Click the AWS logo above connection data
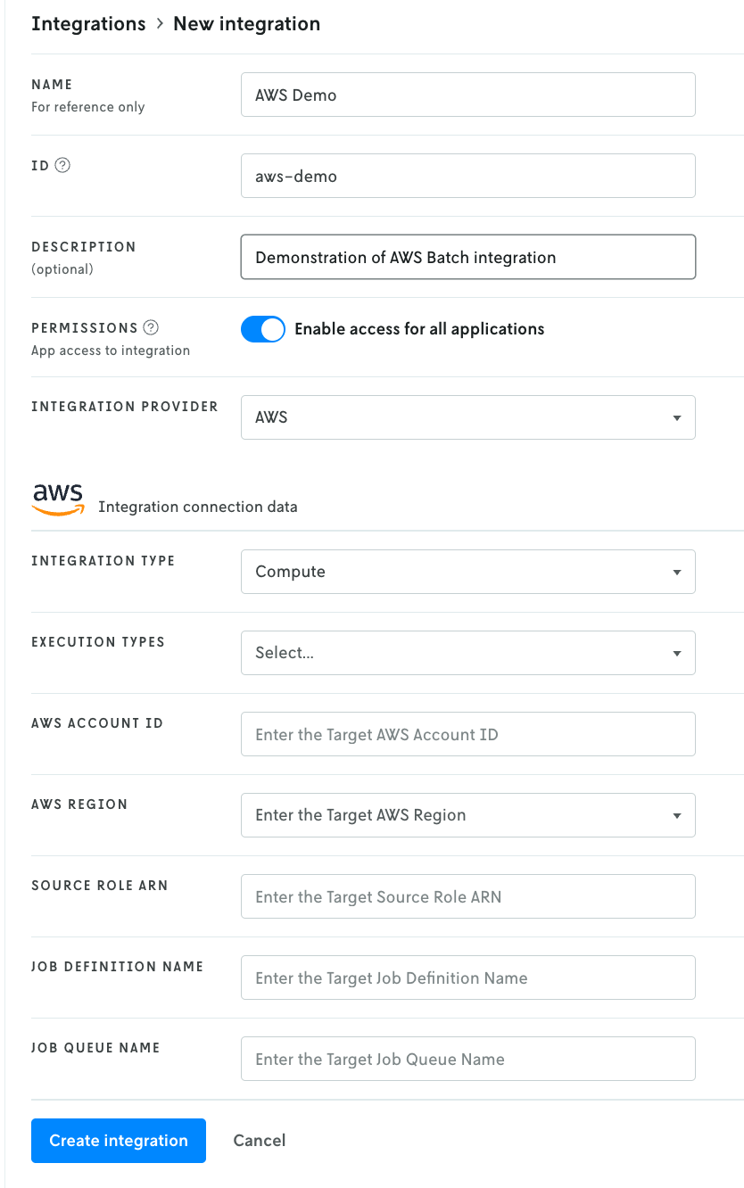Screen dimensions: 744x1188 pos(57,496)
